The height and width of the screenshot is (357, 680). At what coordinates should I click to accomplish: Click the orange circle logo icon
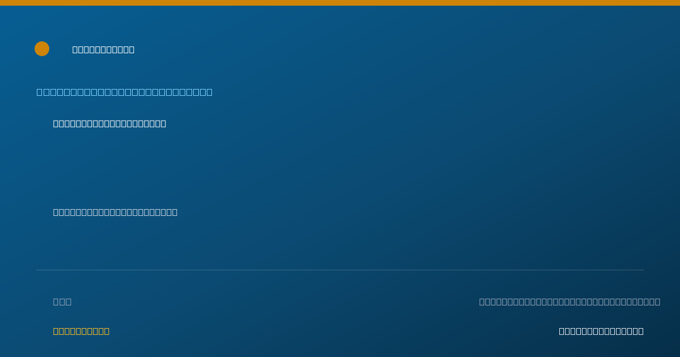coord(42,49)
